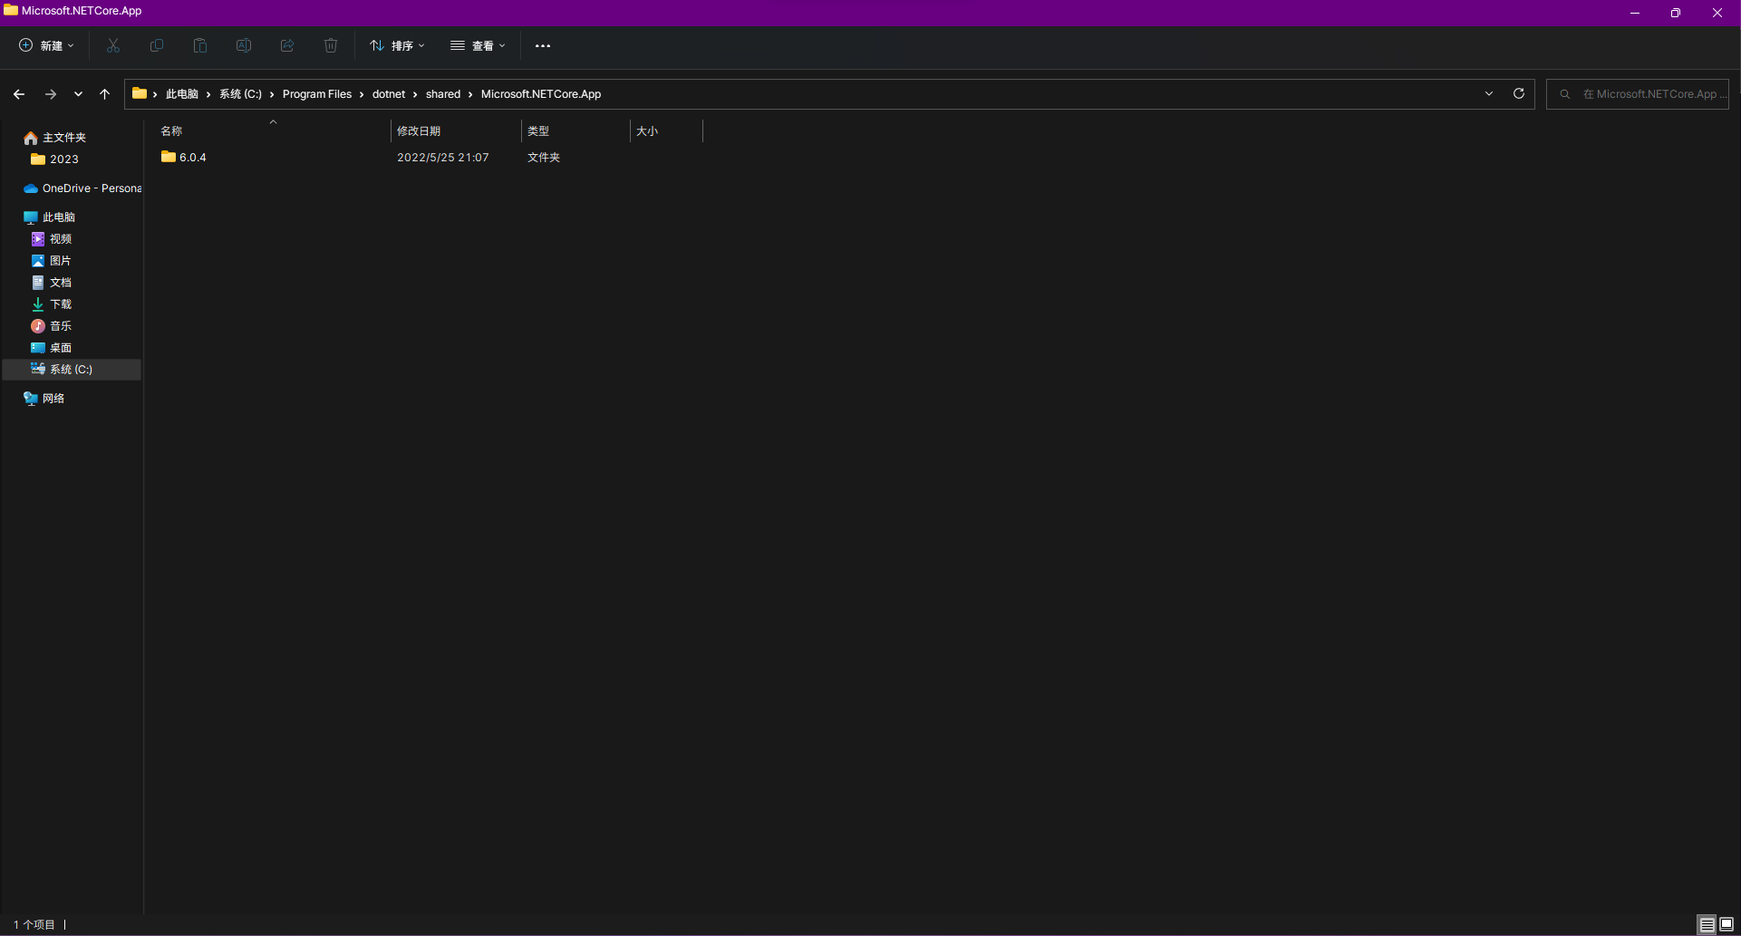Image resolution: width=1741 pixels, height=936 pixels.
Task: Click the Paste icon
Action: [199, 45]
